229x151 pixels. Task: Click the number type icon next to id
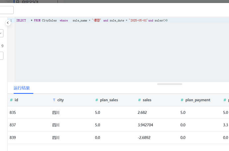click(x=11, y=100)
